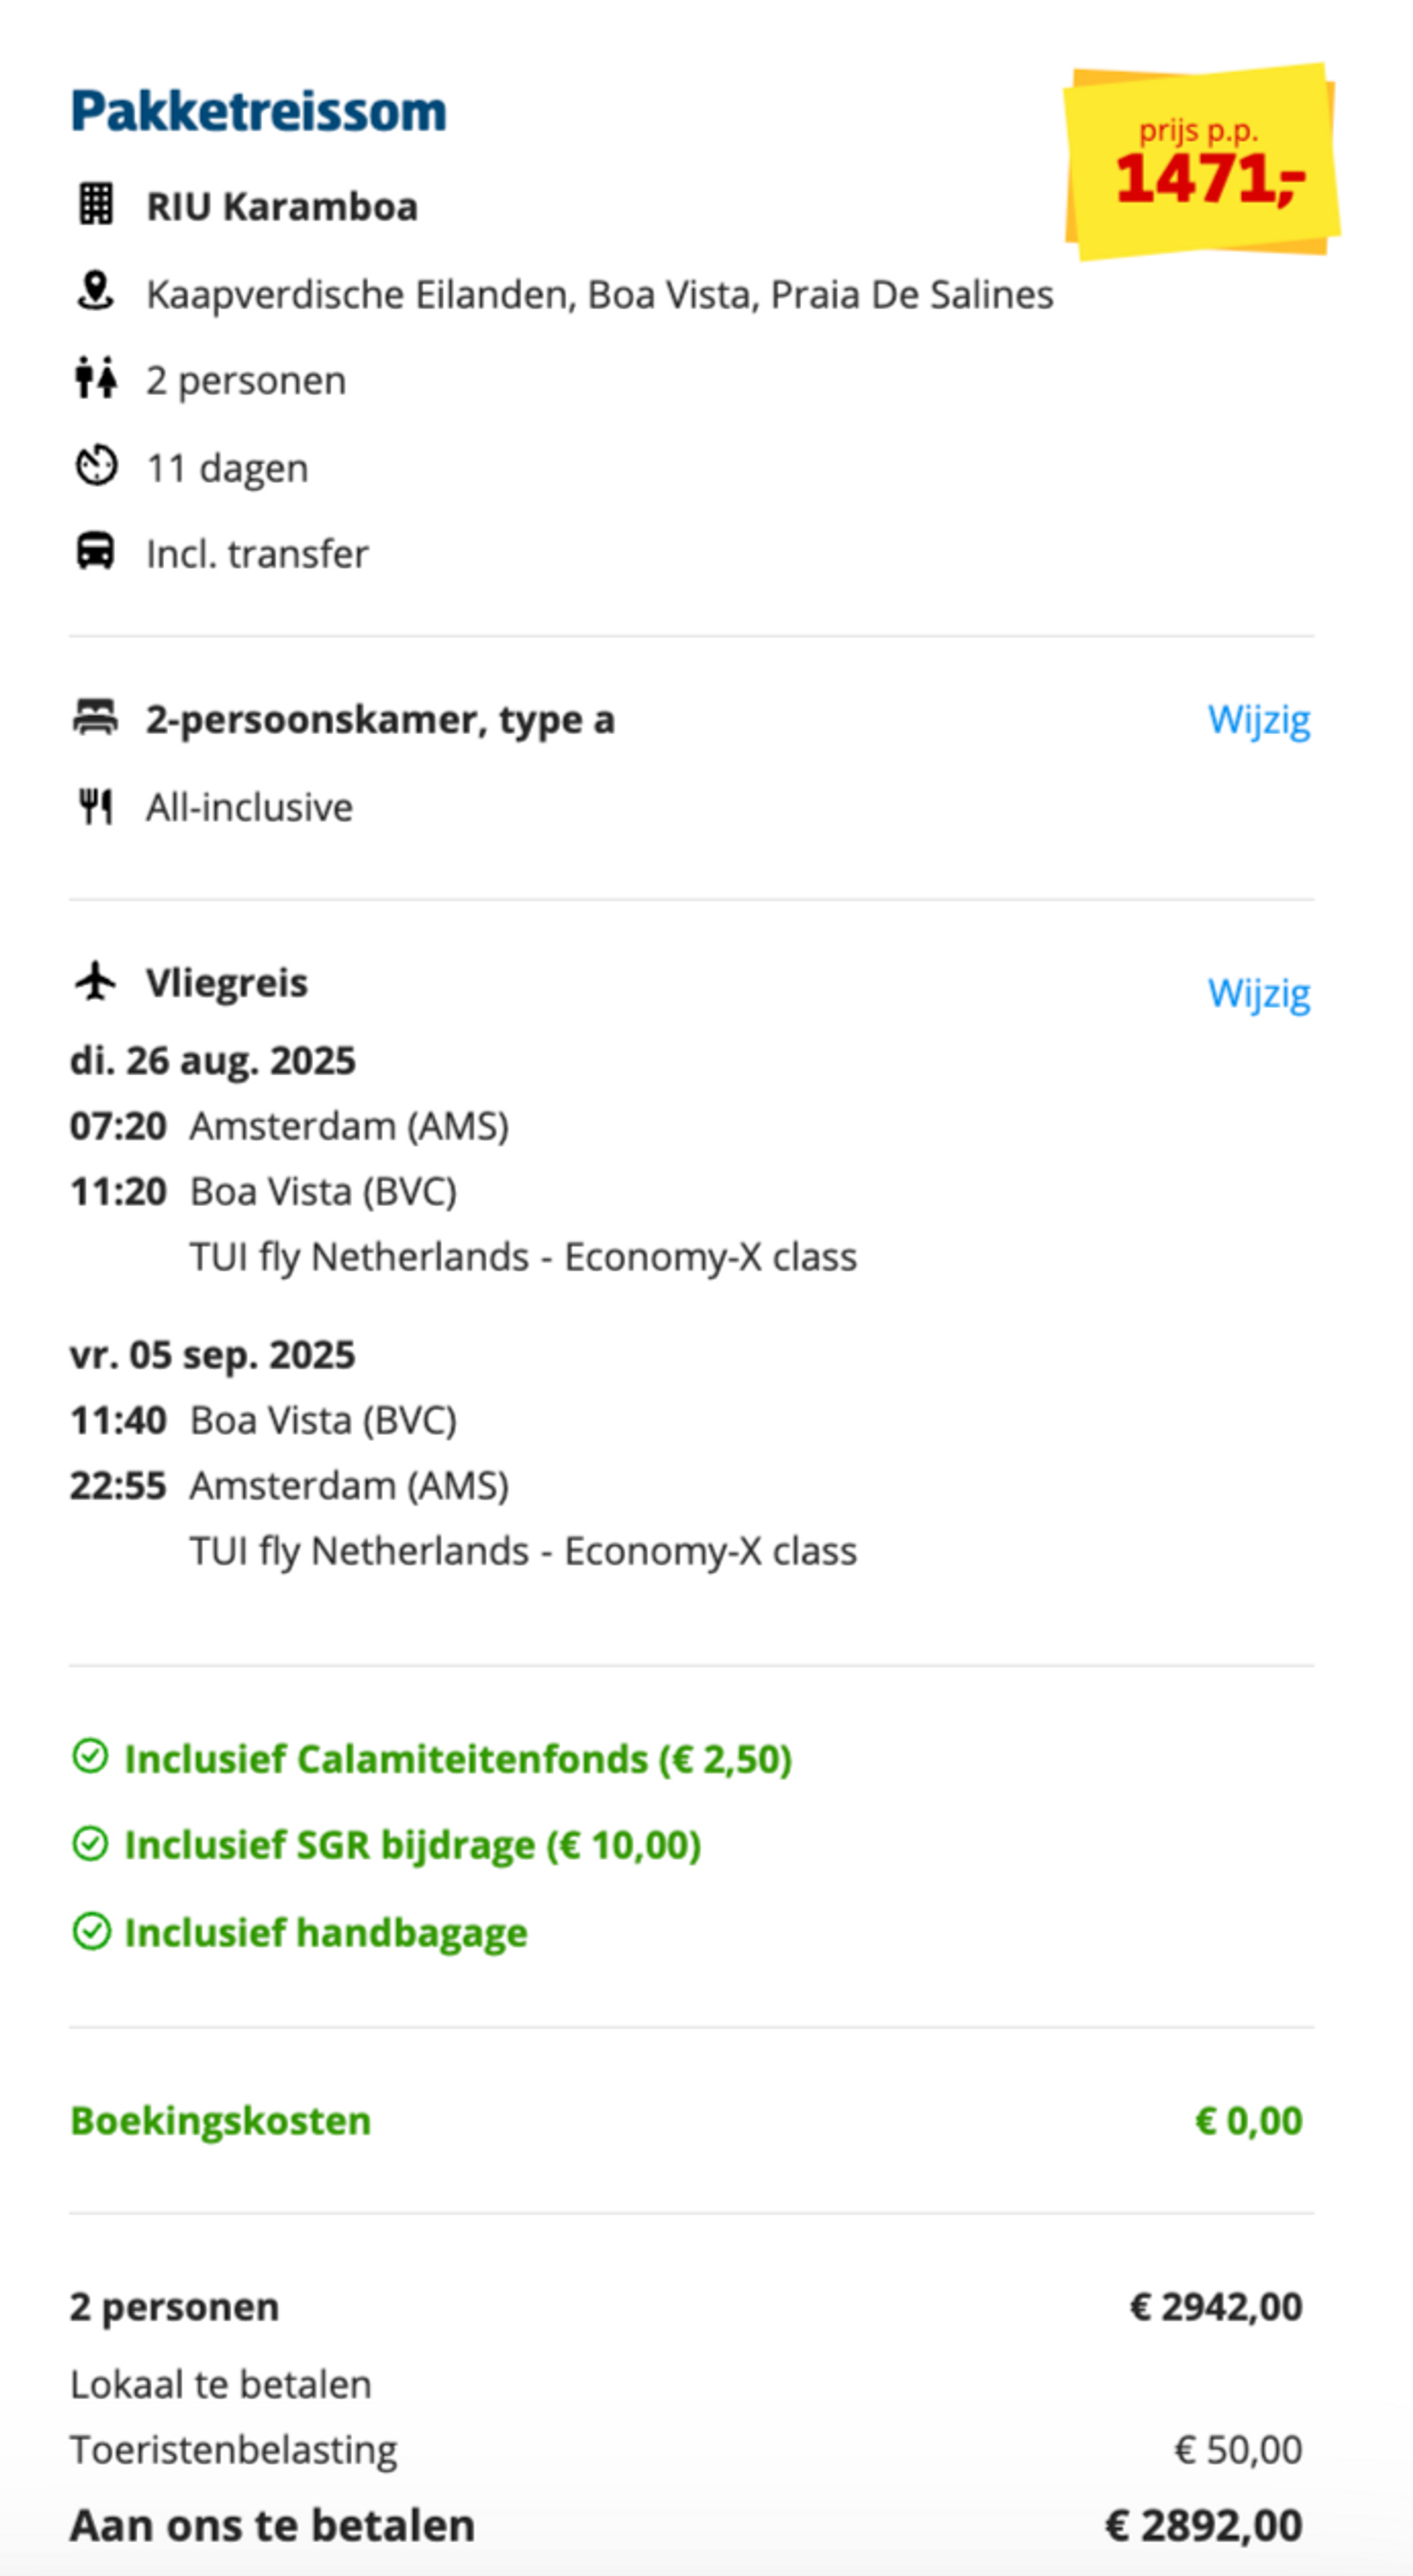Click the persons icon beside 2 personen

[96, 378]
